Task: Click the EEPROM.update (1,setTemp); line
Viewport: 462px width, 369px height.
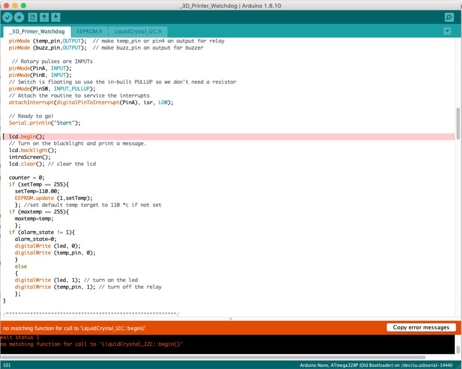Action: [54, 198]
